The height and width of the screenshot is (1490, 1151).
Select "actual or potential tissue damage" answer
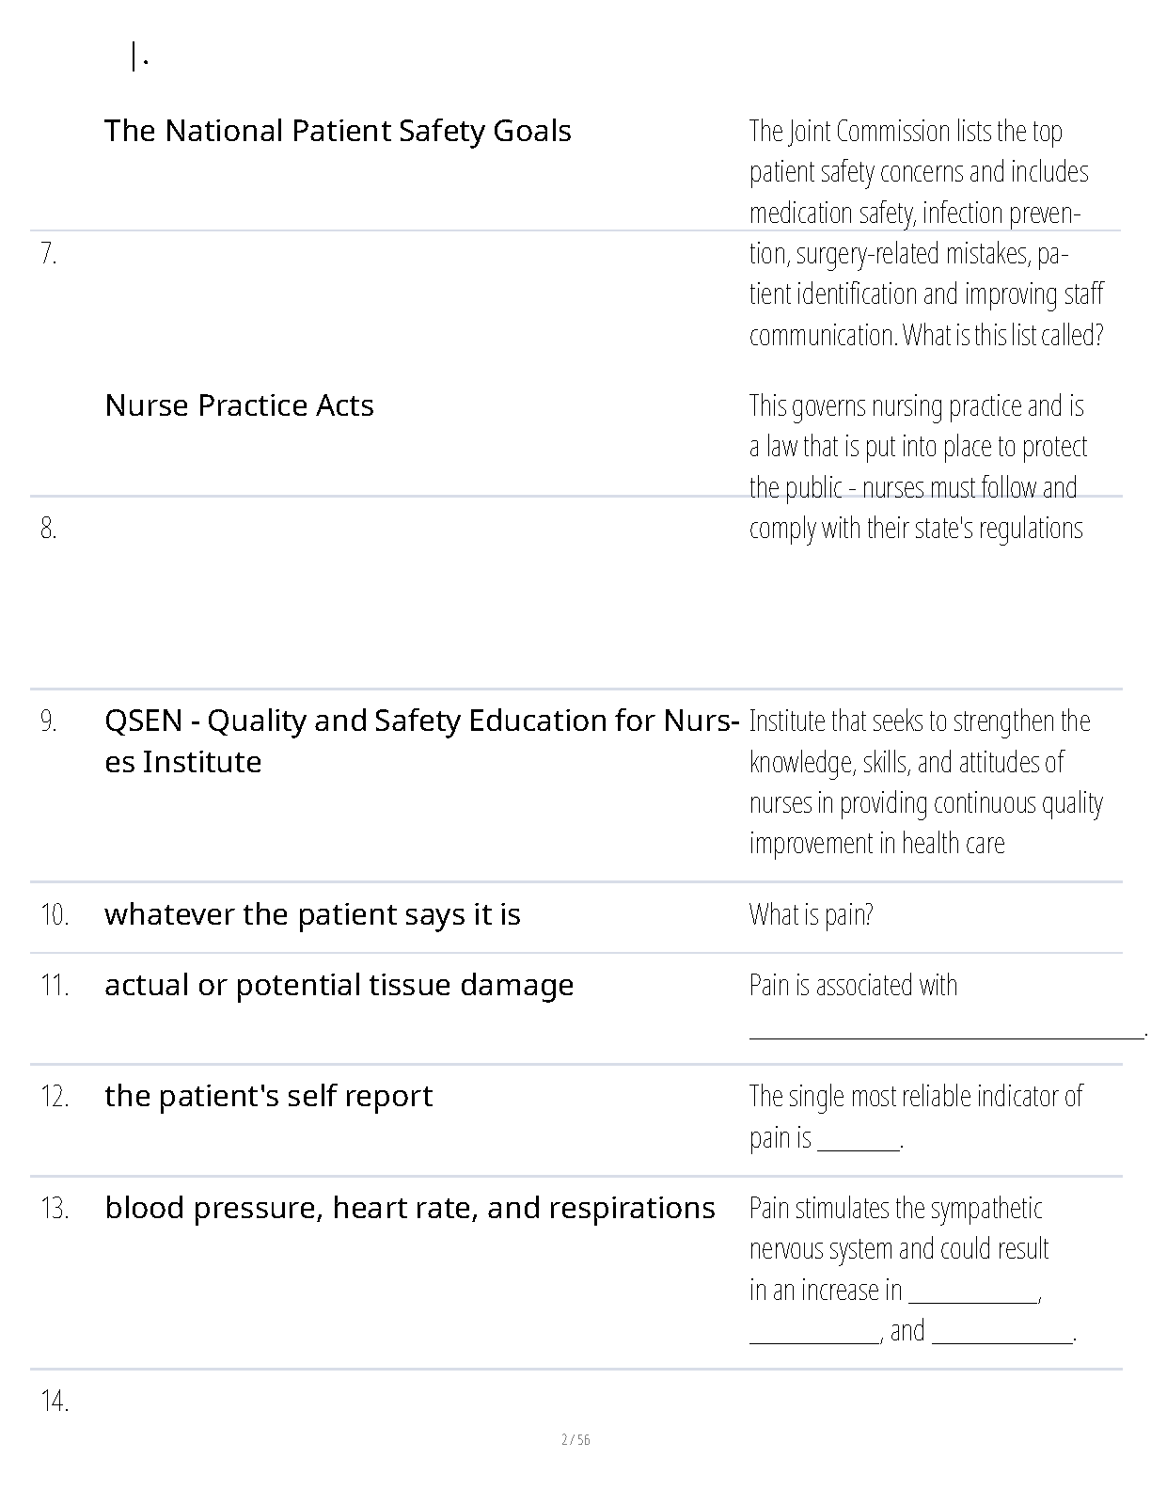(x=339, y=985)
